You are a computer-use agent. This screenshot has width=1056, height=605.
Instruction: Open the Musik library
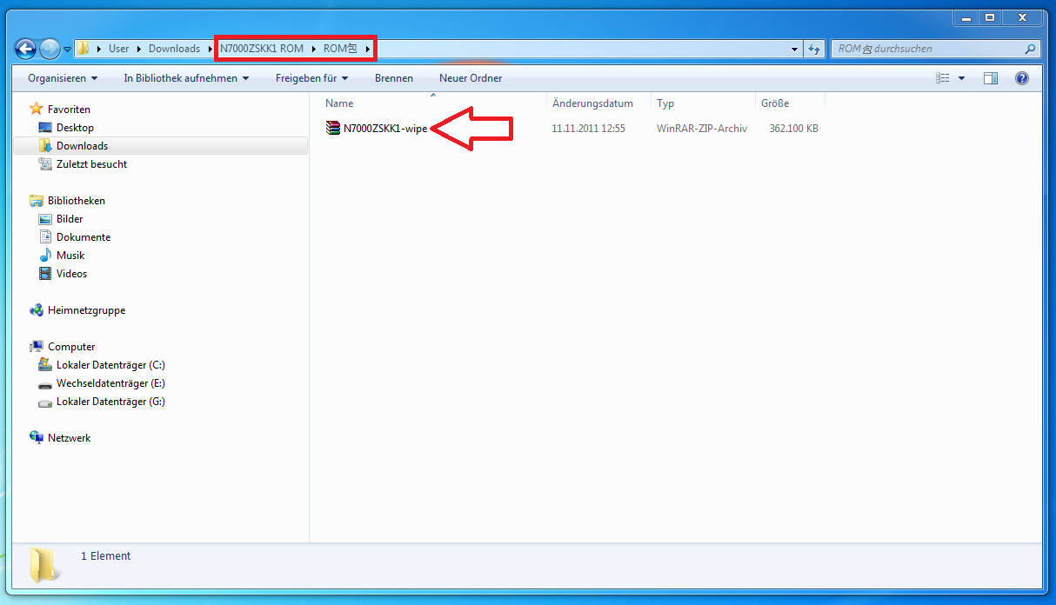click(x=70, y=256)
